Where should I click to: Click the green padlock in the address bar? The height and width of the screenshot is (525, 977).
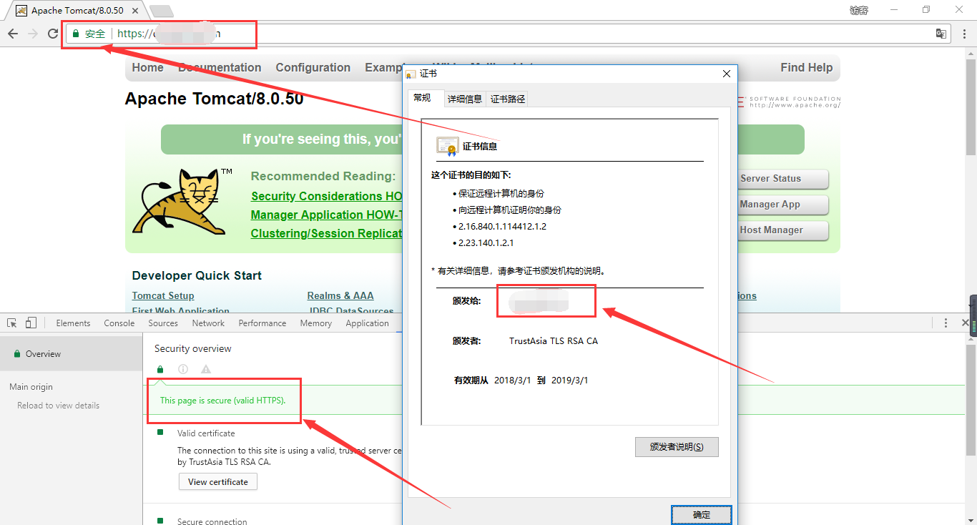click(76, 34)
